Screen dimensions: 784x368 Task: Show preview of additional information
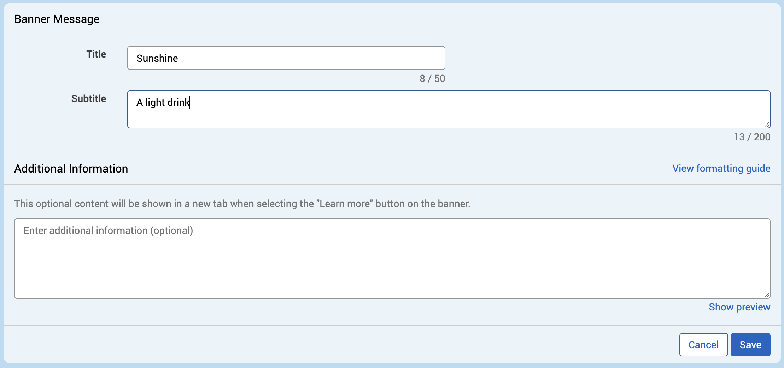click(x=739, y=307)
